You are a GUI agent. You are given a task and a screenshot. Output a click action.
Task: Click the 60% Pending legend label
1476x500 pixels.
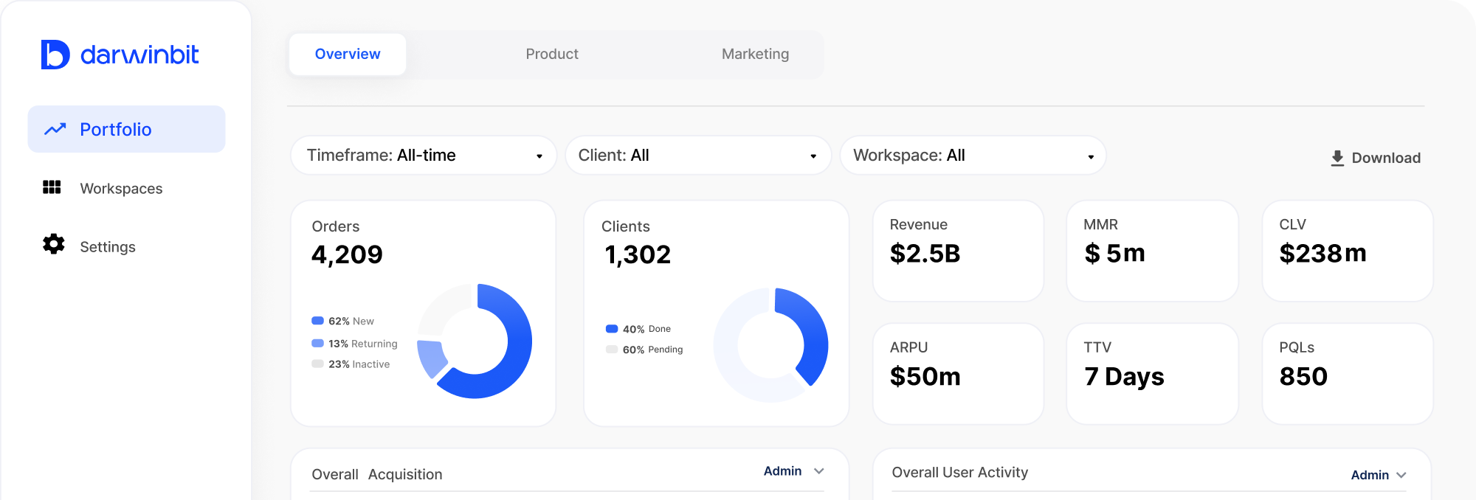tap(652, 350)
